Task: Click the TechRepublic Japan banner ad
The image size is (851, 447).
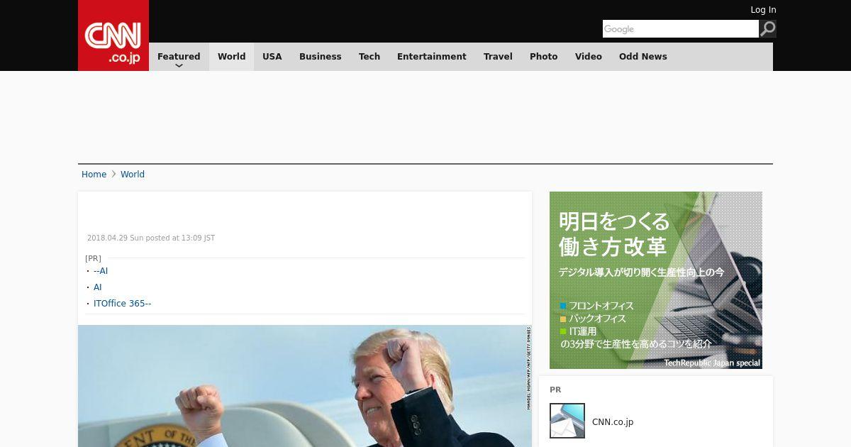Action: click(x=656, y=280)
